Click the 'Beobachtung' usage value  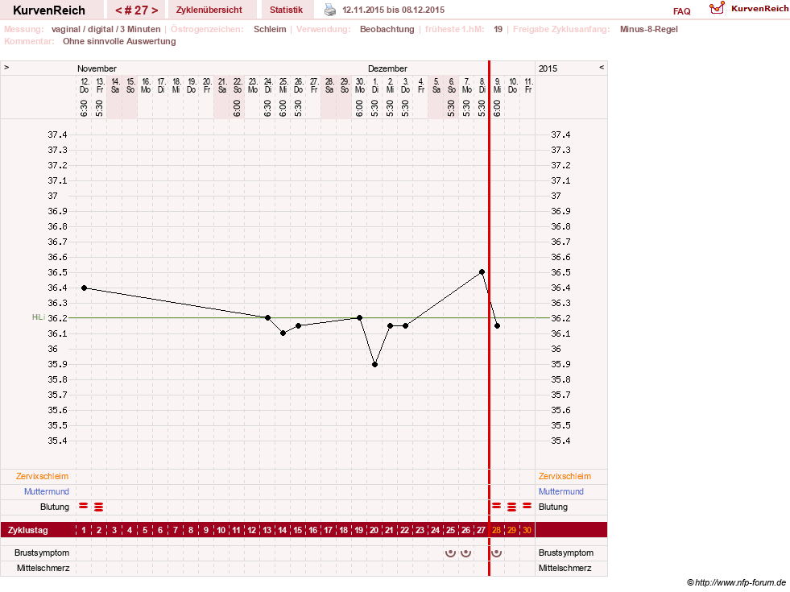387,29
